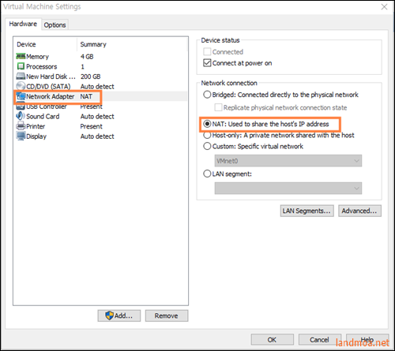This screenshot has height=351, width=395.
Task: Select the New Hard Disk icon
Action: tap(21, 77)
